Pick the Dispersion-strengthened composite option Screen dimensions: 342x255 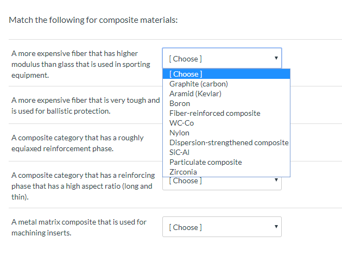point(229,142)
